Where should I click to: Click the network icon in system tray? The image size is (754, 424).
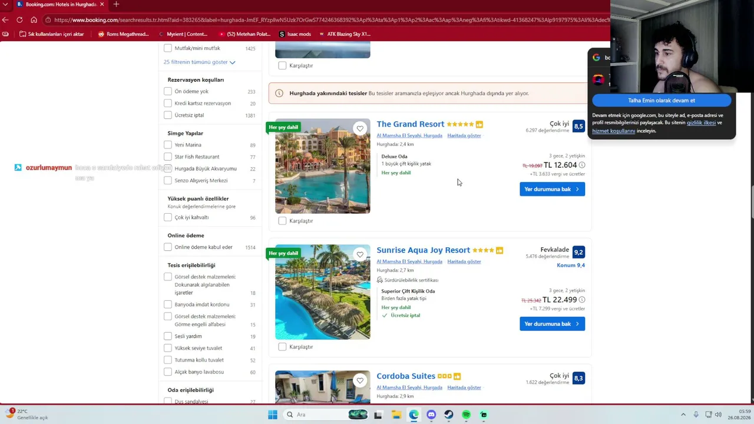[x=708, y=415]
